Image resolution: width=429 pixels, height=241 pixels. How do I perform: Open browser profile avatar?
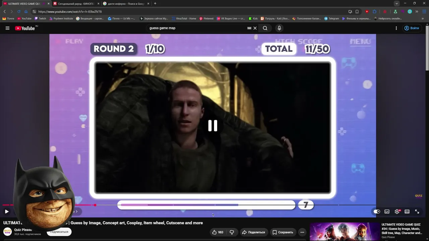pos(410,11)
